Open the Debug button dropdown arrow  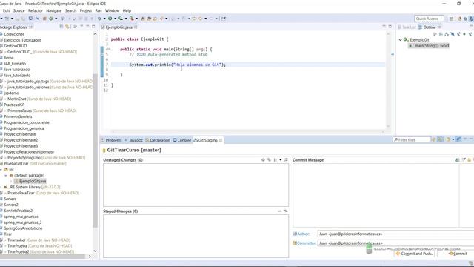tap(104, 19)
